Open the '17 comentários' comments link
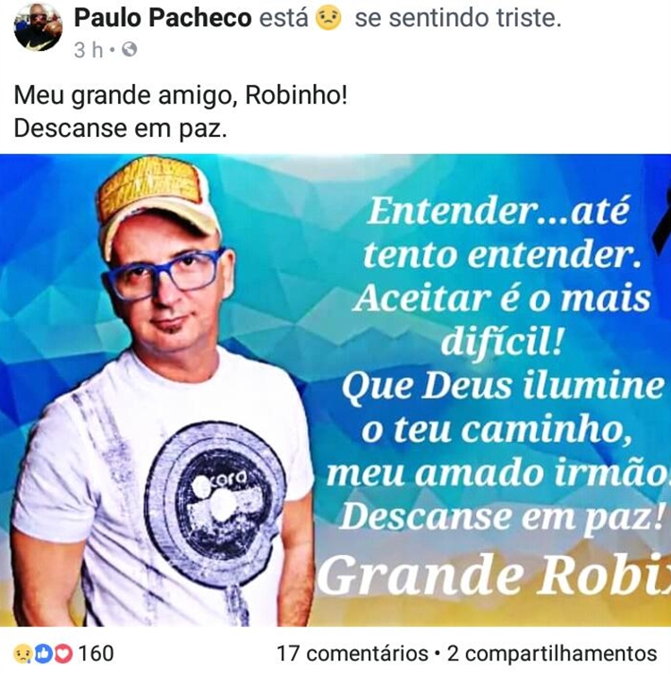671x674 pixels. tap(352, 653)
